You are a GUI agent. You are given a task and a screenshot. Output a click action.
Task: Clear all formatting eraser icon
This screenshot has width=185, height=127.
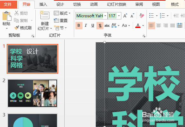pyautogui.click(x=142, y=16)
